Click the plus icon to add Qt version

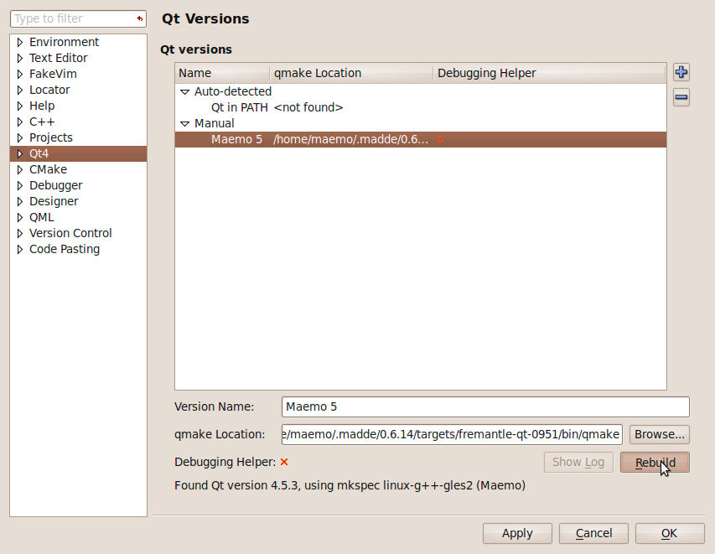pyautogui.click(x=681, y=72)
